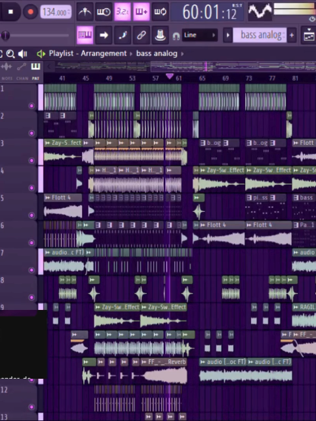Image resolution: width=316 pixels, height=421 pixels.
Task: Click arrow left of bass analog pattern
Action: click(x=228, y=35)
